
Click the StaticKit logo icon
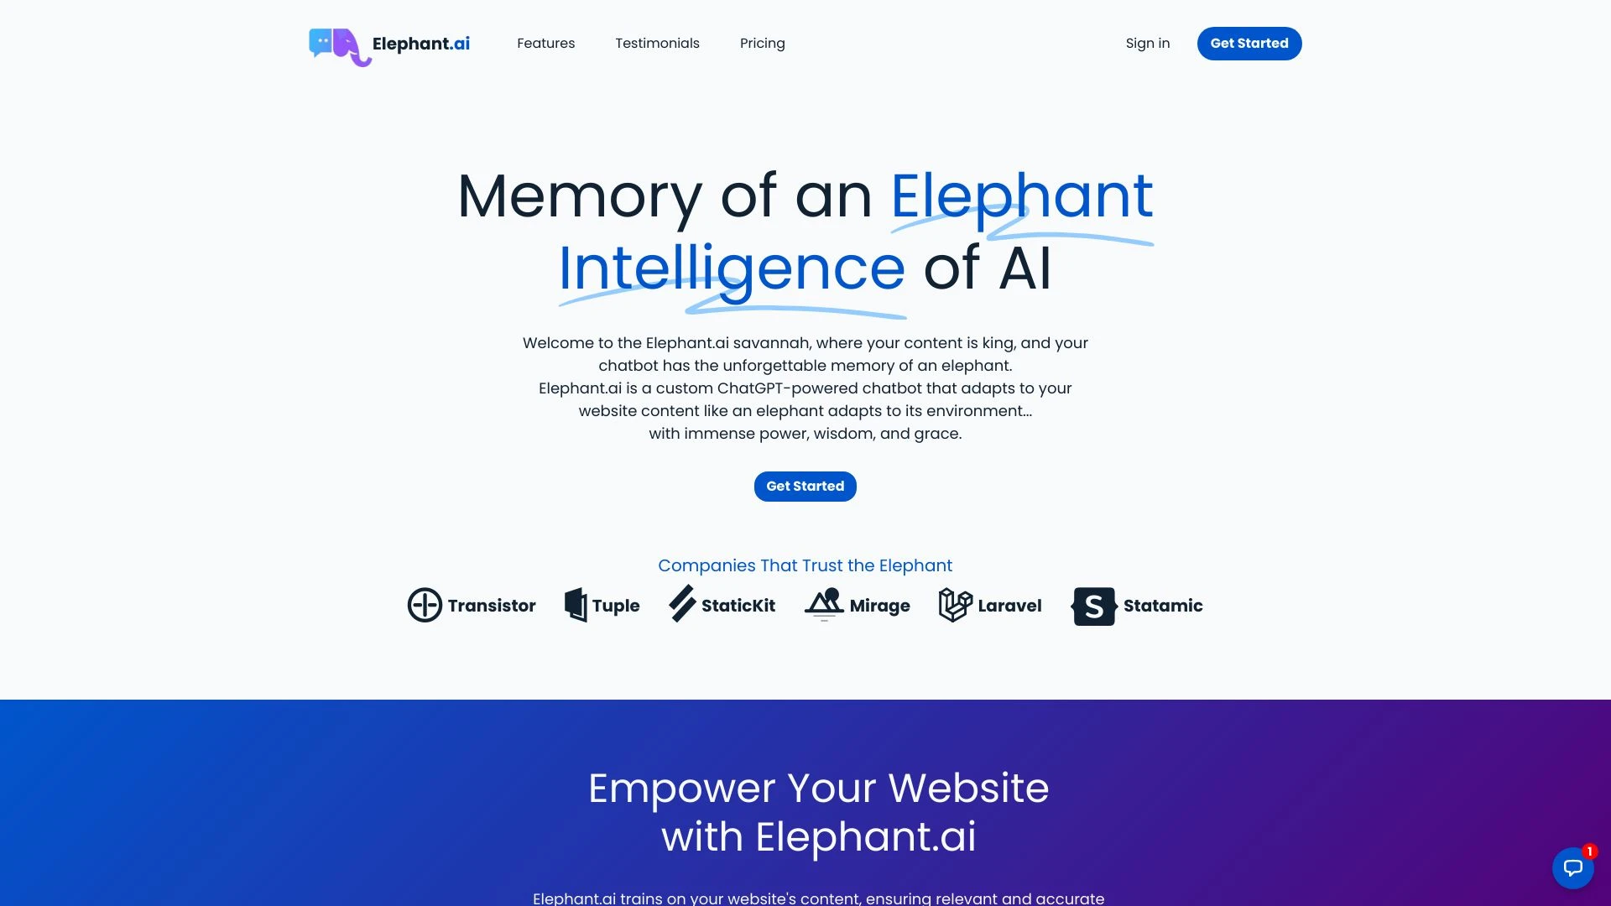point(680,605)
